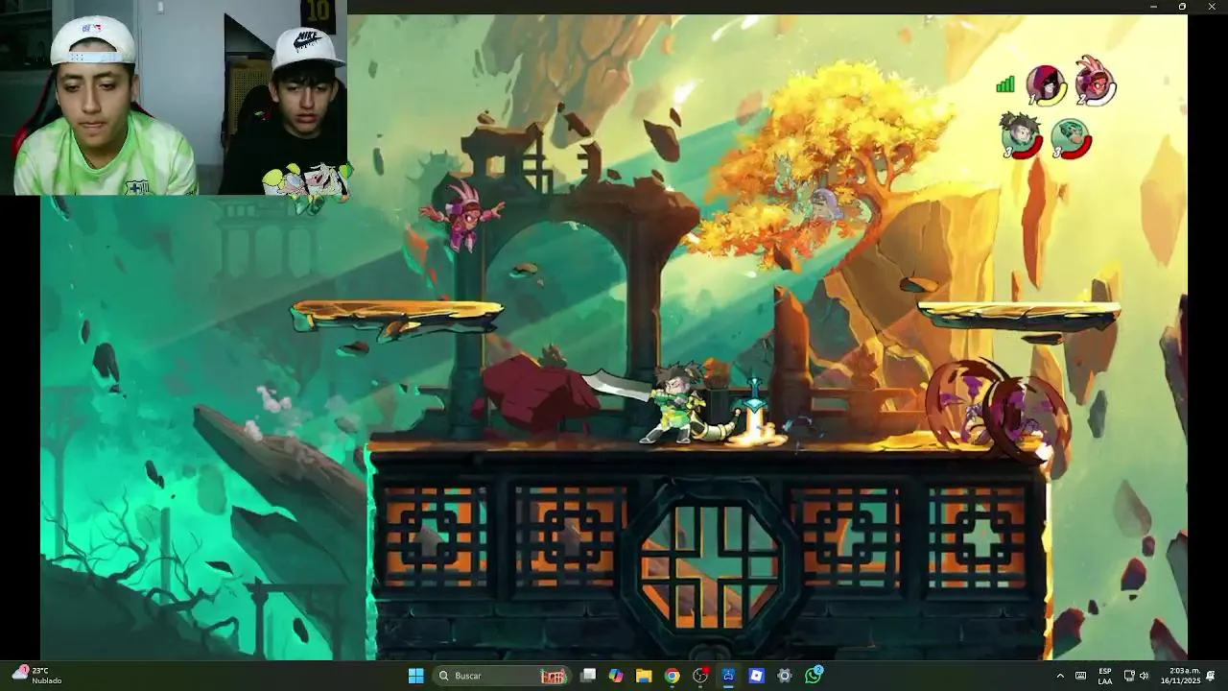The height and width of the screenshot is (691, 1228).
Task: Click the touch keyboard tray icon
Action: point(1080,676)
